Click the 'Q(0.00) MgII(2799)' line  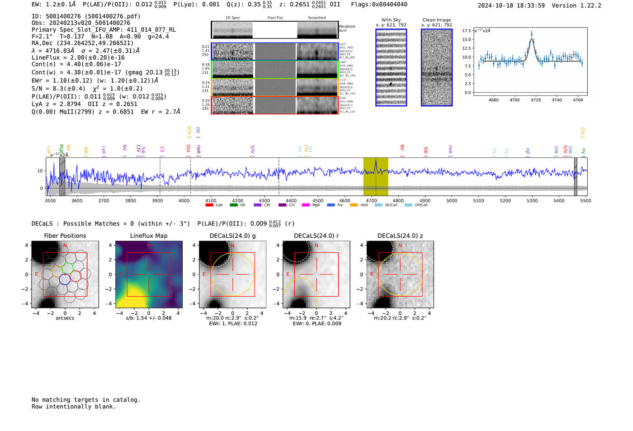point(106,112)
